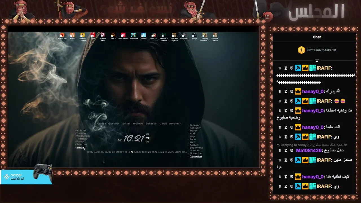Screen dimensions: 361x203
Task: Open the SILENT HILL desktop shortcut
Action: (184, 37)
